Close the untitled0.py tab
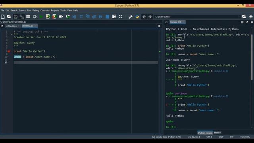 coord(35,26)
